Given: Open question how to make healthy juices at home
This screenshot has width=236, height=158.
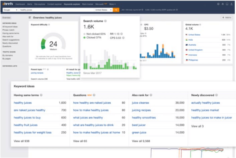Looking at the screenshot, I should 96,133.
